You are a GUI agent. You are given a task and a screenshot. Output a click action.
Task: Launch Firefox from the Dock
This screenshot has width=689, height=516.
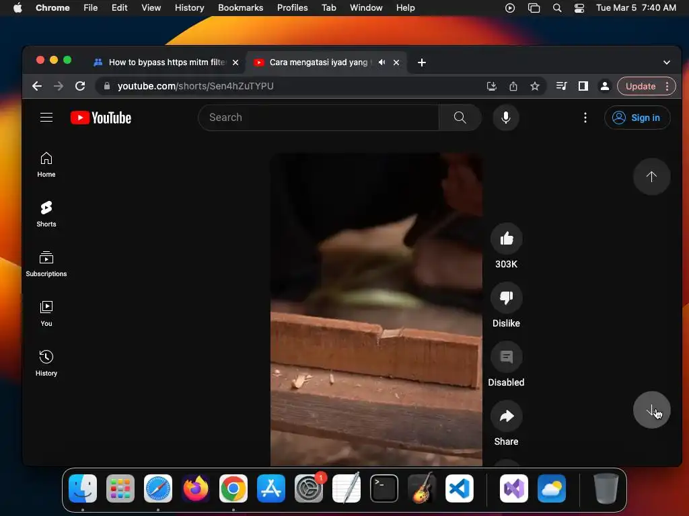pos(196,488)
